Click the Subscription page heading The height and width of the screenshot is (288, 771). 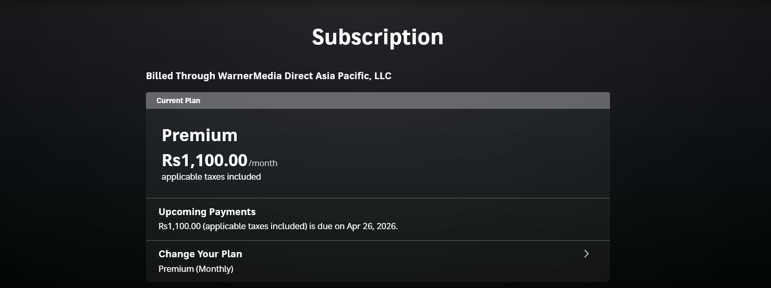point(377,37)
